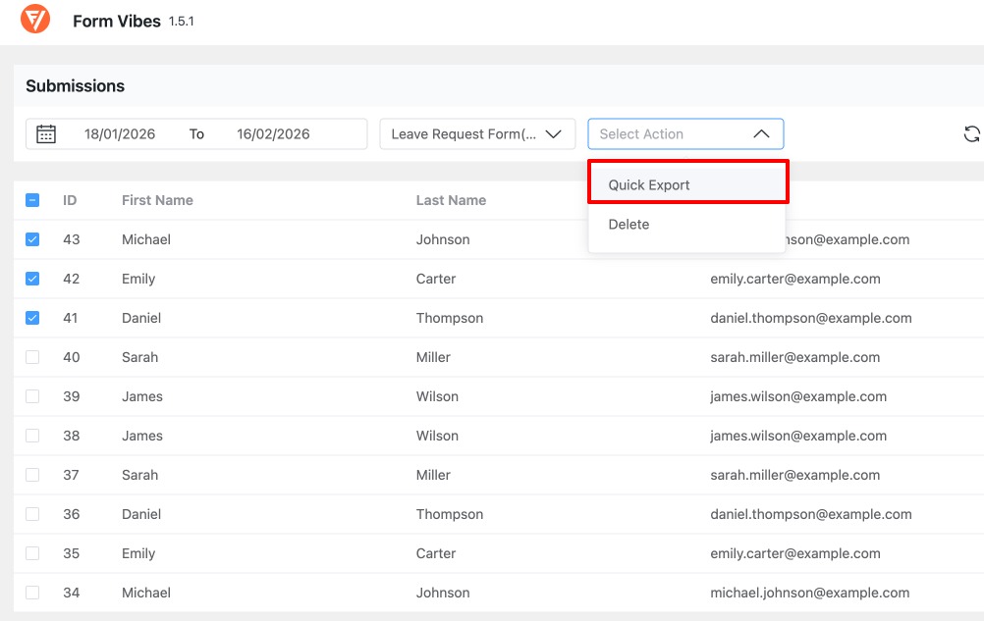984x621 pixels.
Task: Select the Delete option
Action: tap(628, 224)
